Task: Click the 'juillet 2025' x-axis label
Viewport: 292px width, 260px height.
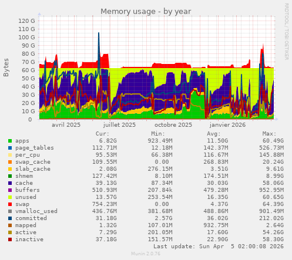Action: pos(119,125)
